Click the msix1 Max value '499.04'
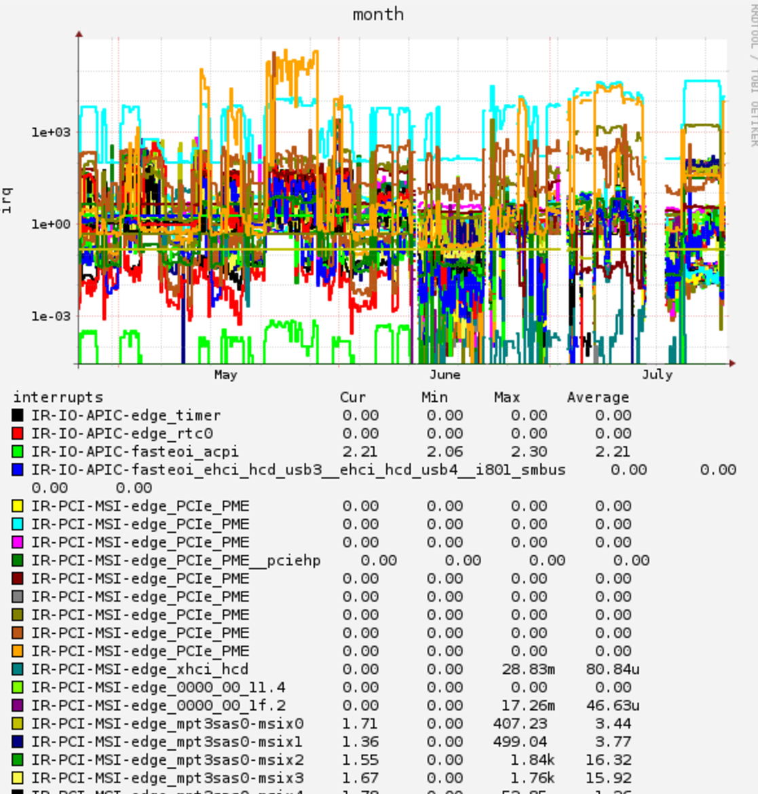 (x=520, y=741)
